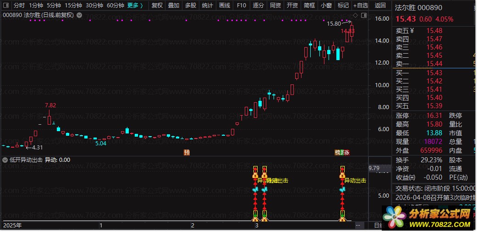Screen dimensions: 478x232
Task: Click the panel layout icon left of 分时
Action: [6, 5]
